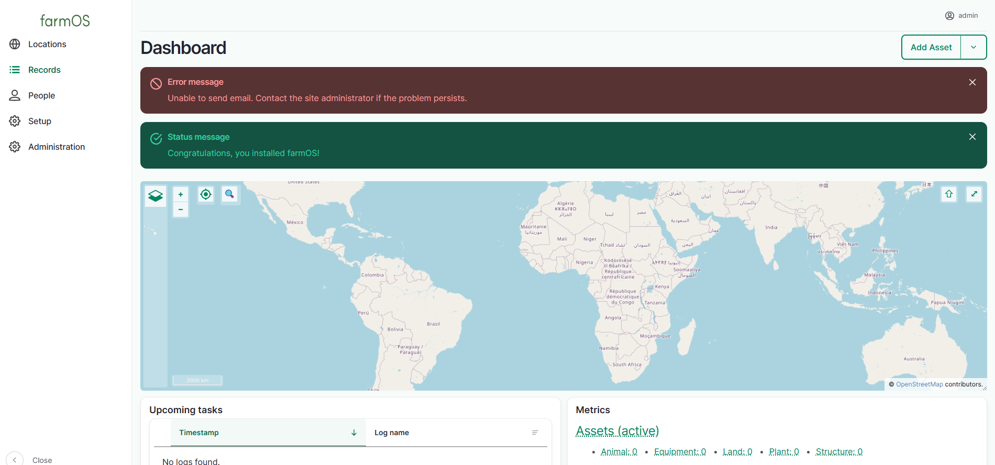
Task: Click the map north-arrow reset icon
Action: (949, 194)
